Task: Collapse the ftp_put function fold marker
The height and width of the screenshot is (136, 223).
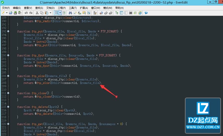Action: point(8,31)
